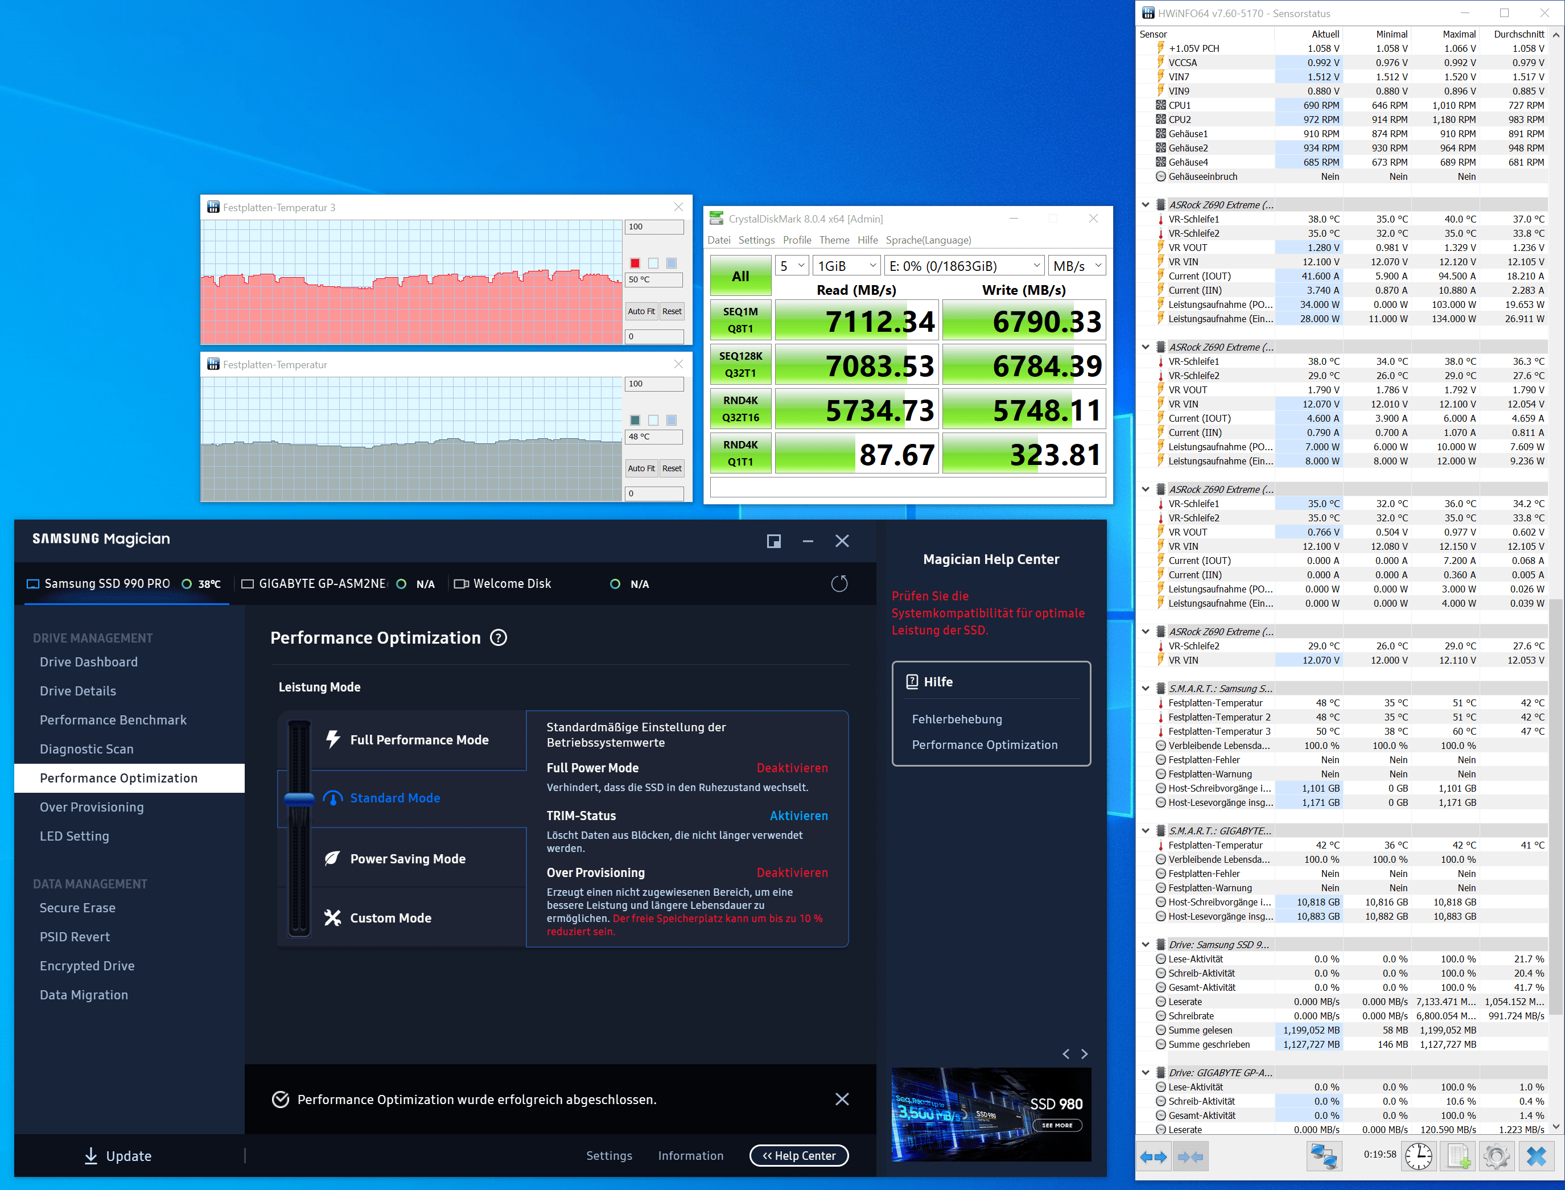This screenshot has width=1565, height=1190.
Task: Click Gehäuseeinbruch sensor icon in HWiNFO
Action: [x=1160, y=176]
